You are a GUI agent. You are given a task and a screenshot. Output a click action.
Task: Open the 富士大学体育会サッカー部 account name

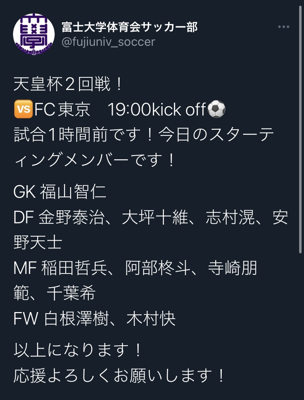click(x=130, y=27)
